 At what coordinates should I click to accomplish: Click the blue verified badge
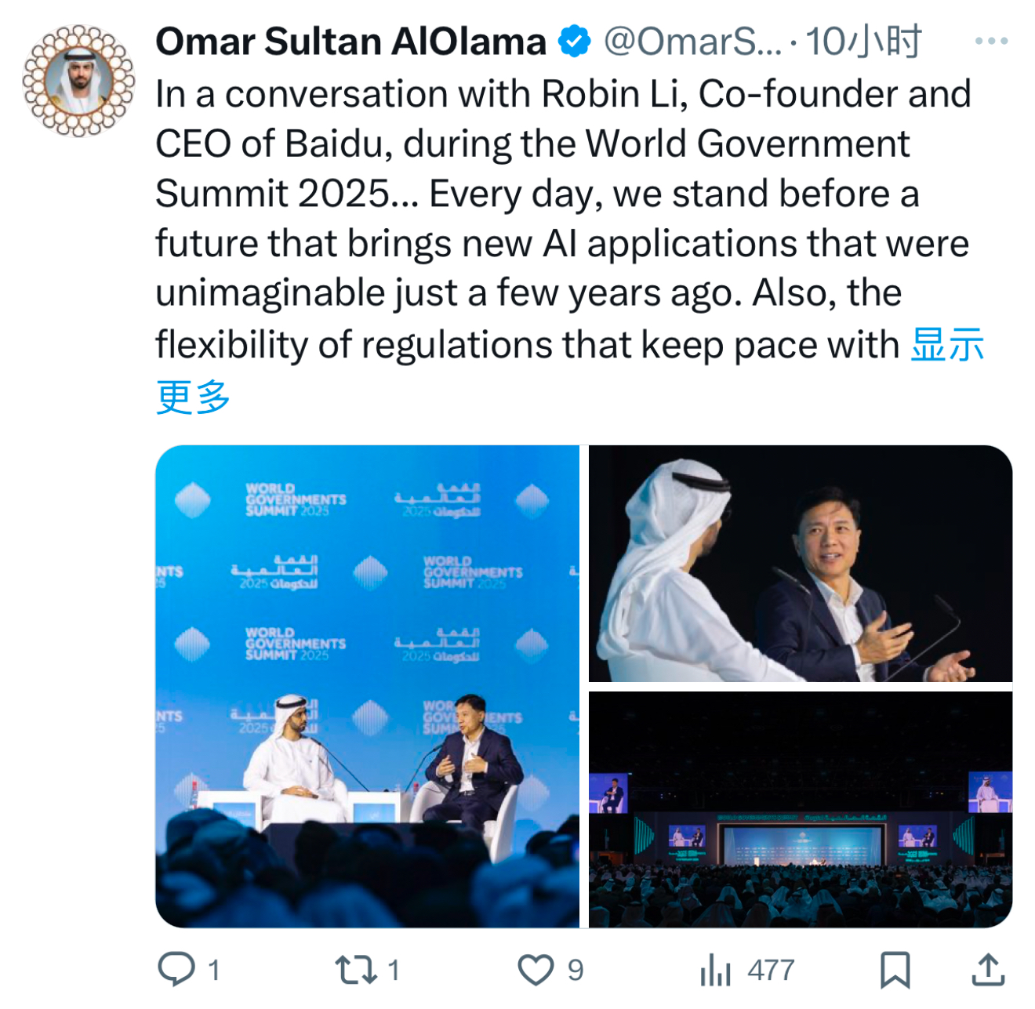(x=575, y=42)
